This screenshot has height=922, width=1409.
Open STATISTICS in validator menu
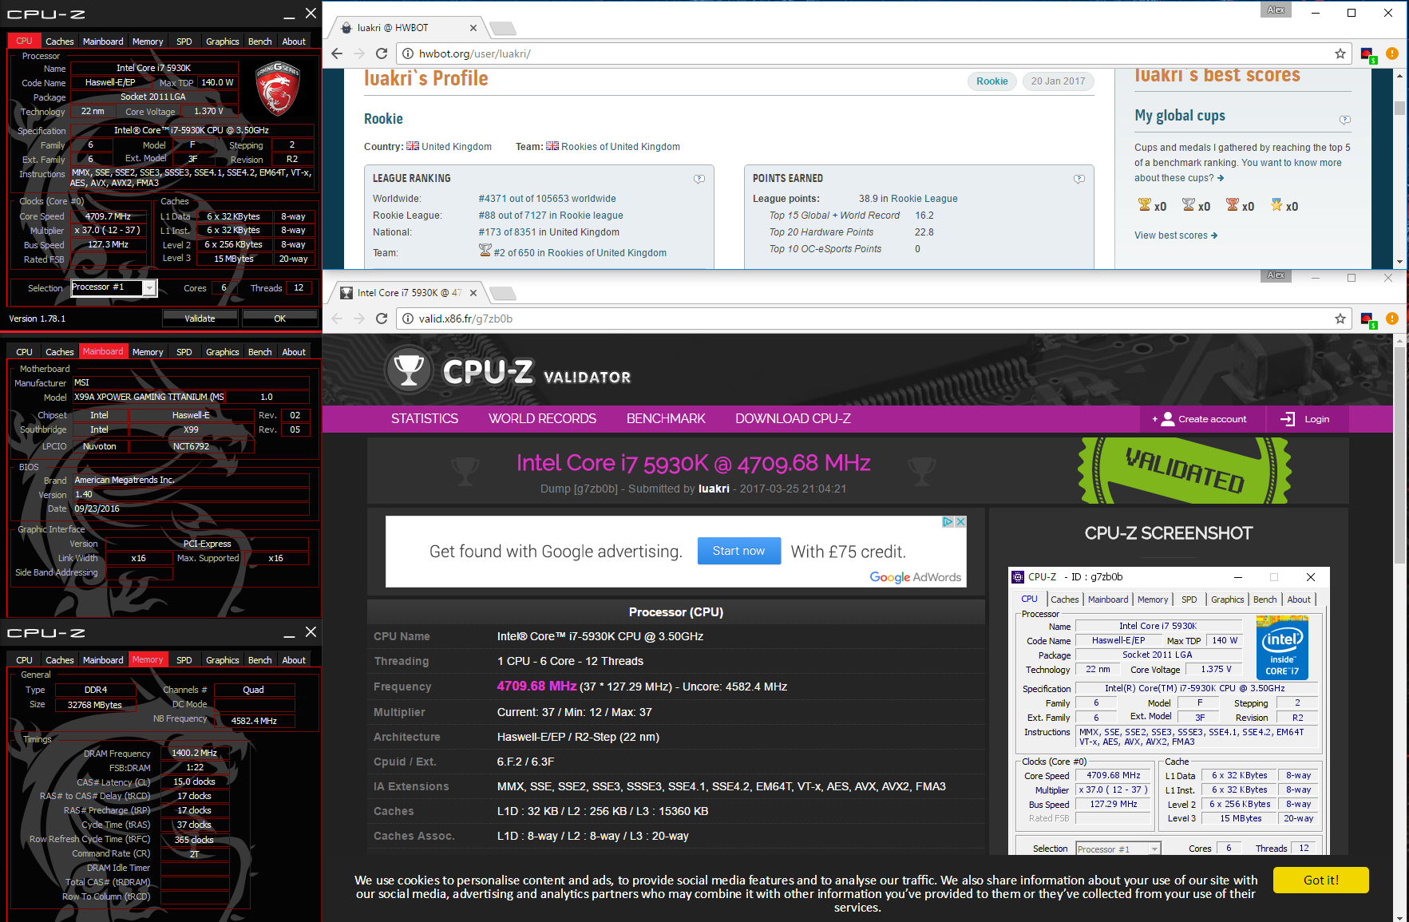[425, 419]
